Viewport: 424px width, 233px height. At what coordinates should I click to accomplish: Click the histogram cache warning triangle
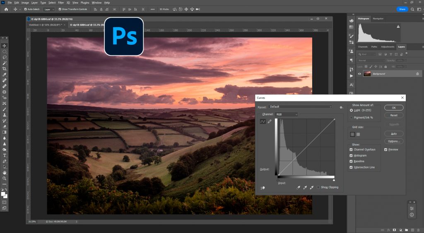398,26
